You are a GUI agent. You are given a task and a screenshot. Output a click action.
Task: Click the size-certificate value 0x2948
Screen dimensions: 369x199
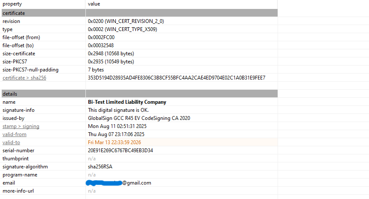[111, 54]
